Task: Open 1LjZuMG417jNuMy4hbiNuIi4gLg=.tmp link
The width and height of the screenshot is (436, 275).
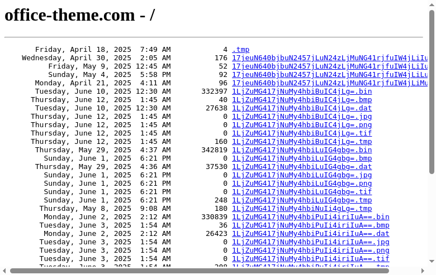Action: pos(302,209)
